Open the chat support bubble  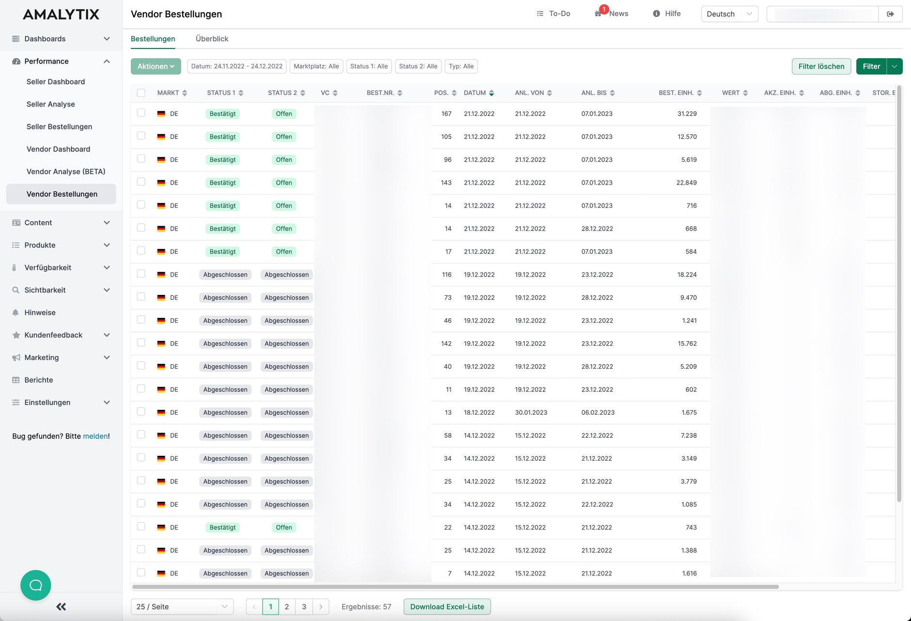(36, 585)
